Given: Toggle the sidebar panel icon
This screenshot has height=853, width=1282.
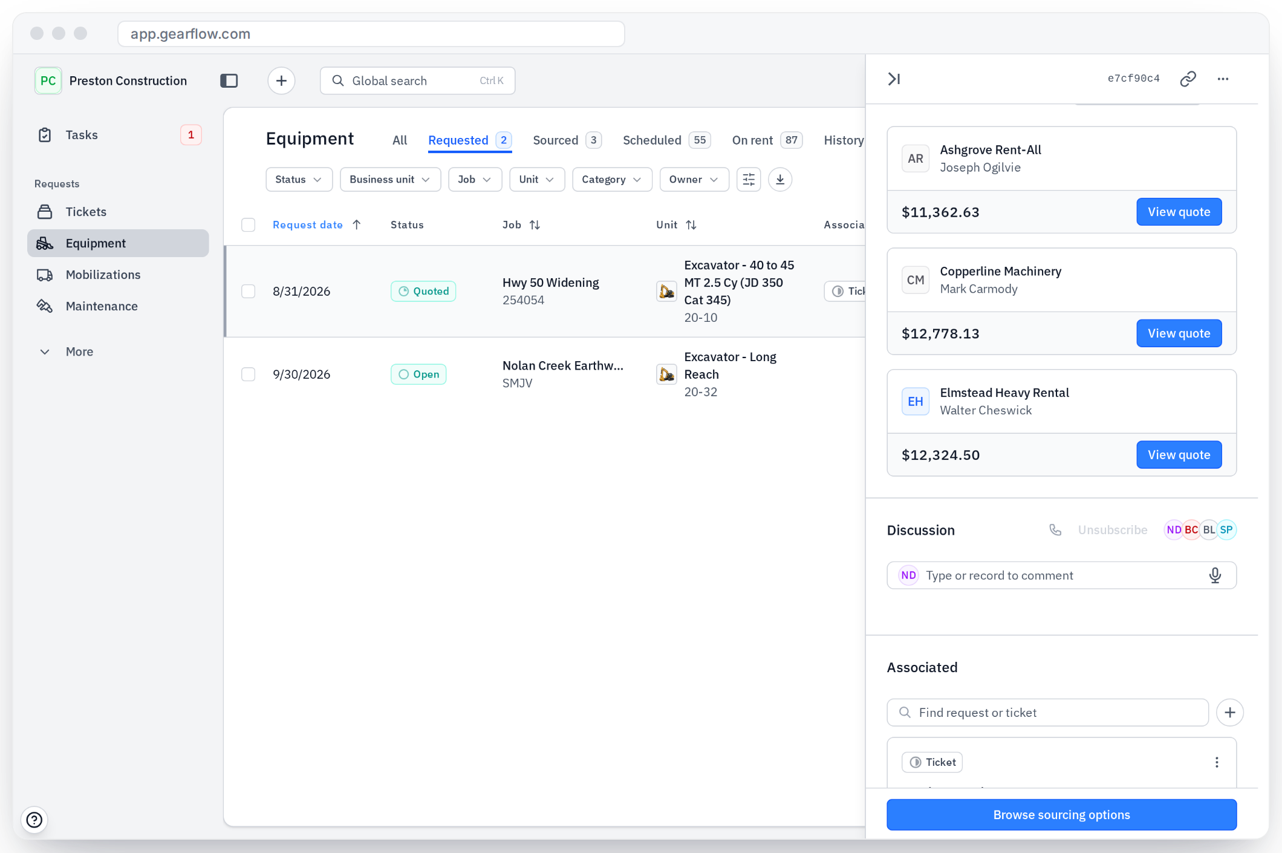Looking at the screenshot, I should (x=229, y=80).
